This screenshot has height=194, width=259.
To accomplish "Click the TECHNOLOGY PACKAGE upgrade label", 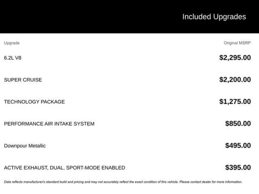I will [34, 102].
